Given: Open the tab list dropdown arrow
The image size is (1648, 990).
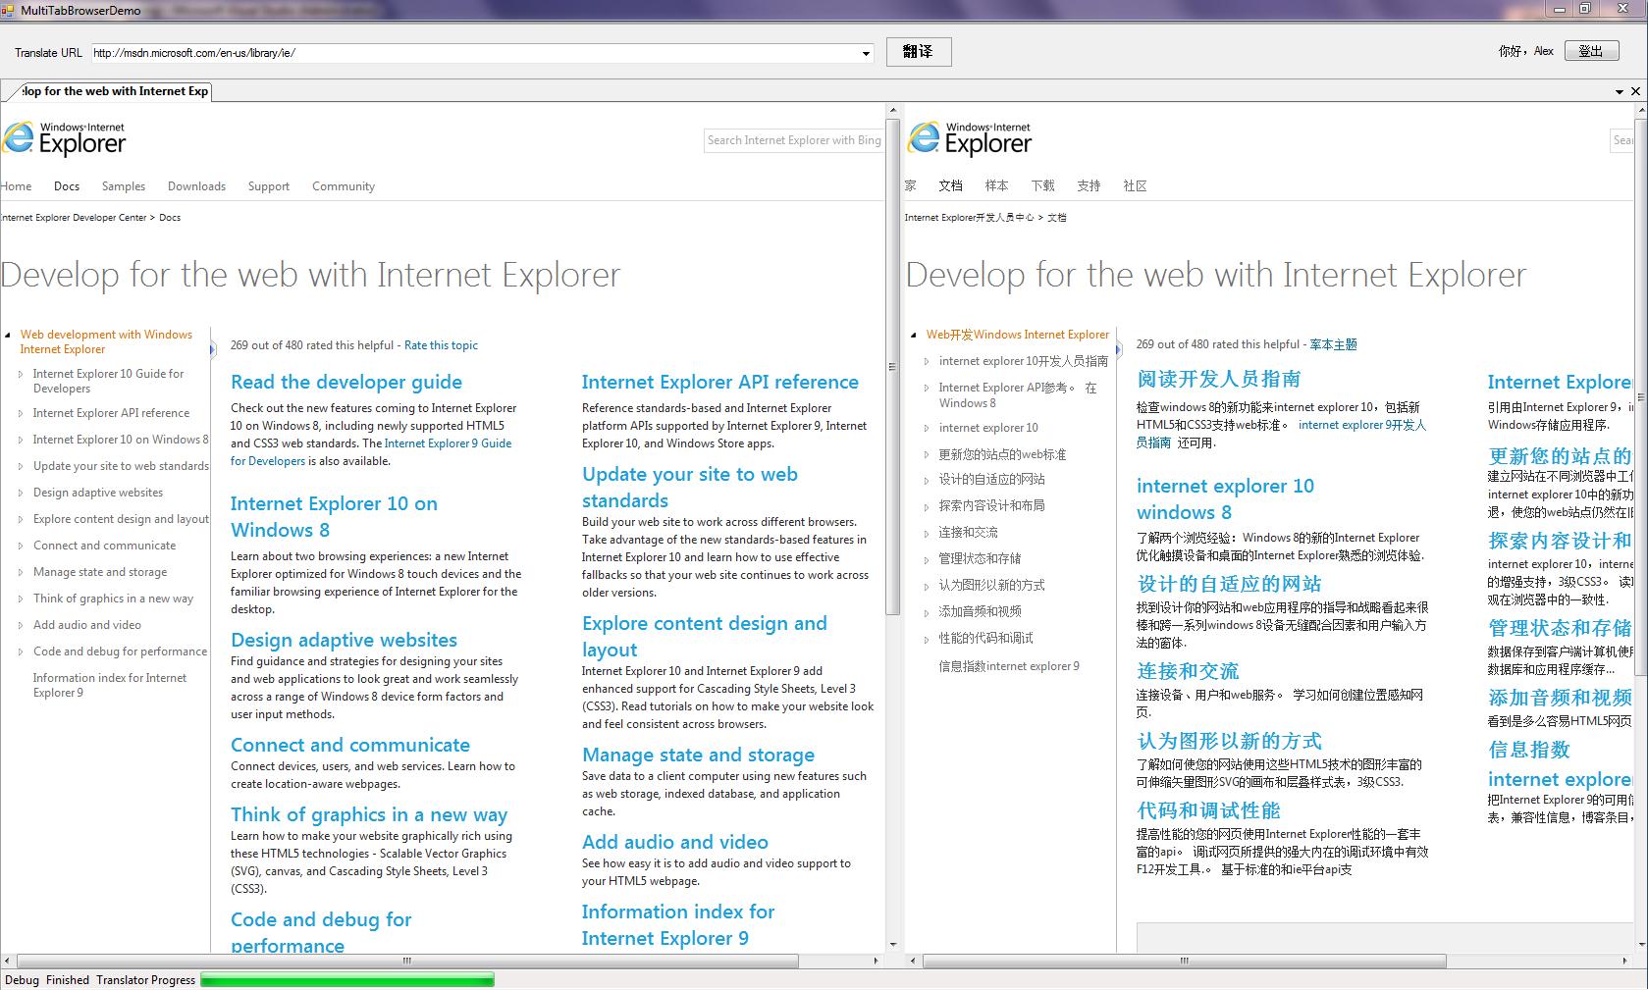Looking at the screenshot, I should 1619,91.
